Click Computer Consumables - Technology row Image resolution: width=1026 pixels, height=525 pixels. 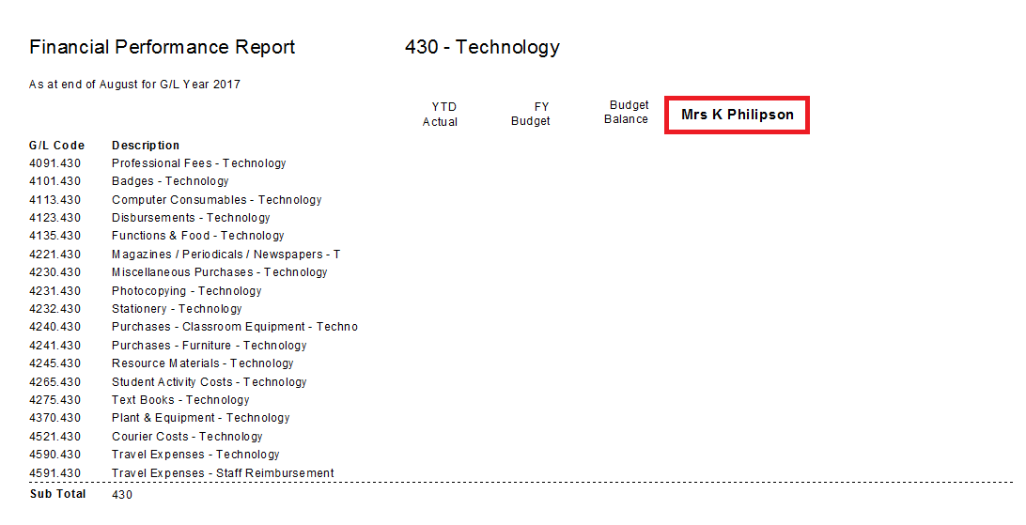tap(217, 199)
